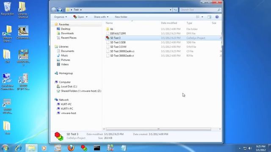Open the CERemote desktop icon

23,33
